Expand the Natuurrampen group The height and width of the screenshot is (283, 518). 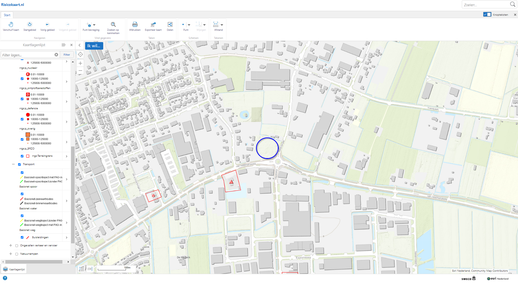click(x=11, y=254)
